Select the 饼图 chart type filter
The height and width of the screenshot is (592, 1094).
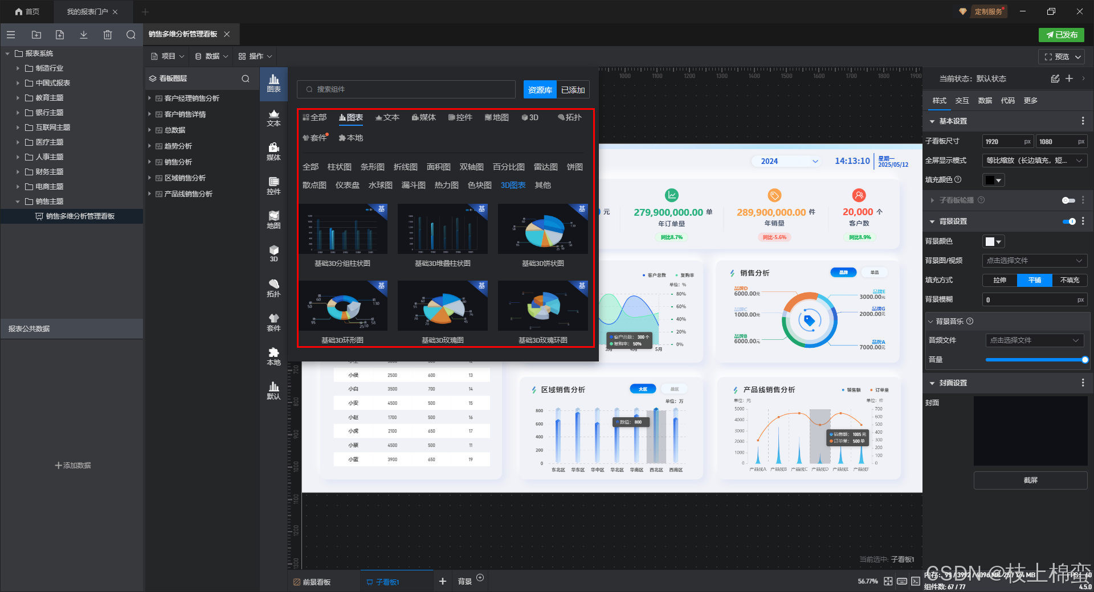[575, 167]
